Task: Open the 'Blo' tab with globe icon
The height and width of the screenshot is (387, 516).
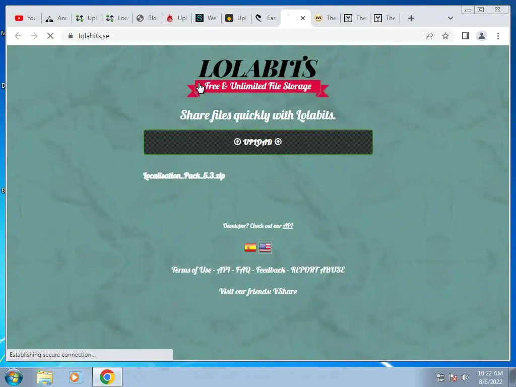Action: point(147,18)
